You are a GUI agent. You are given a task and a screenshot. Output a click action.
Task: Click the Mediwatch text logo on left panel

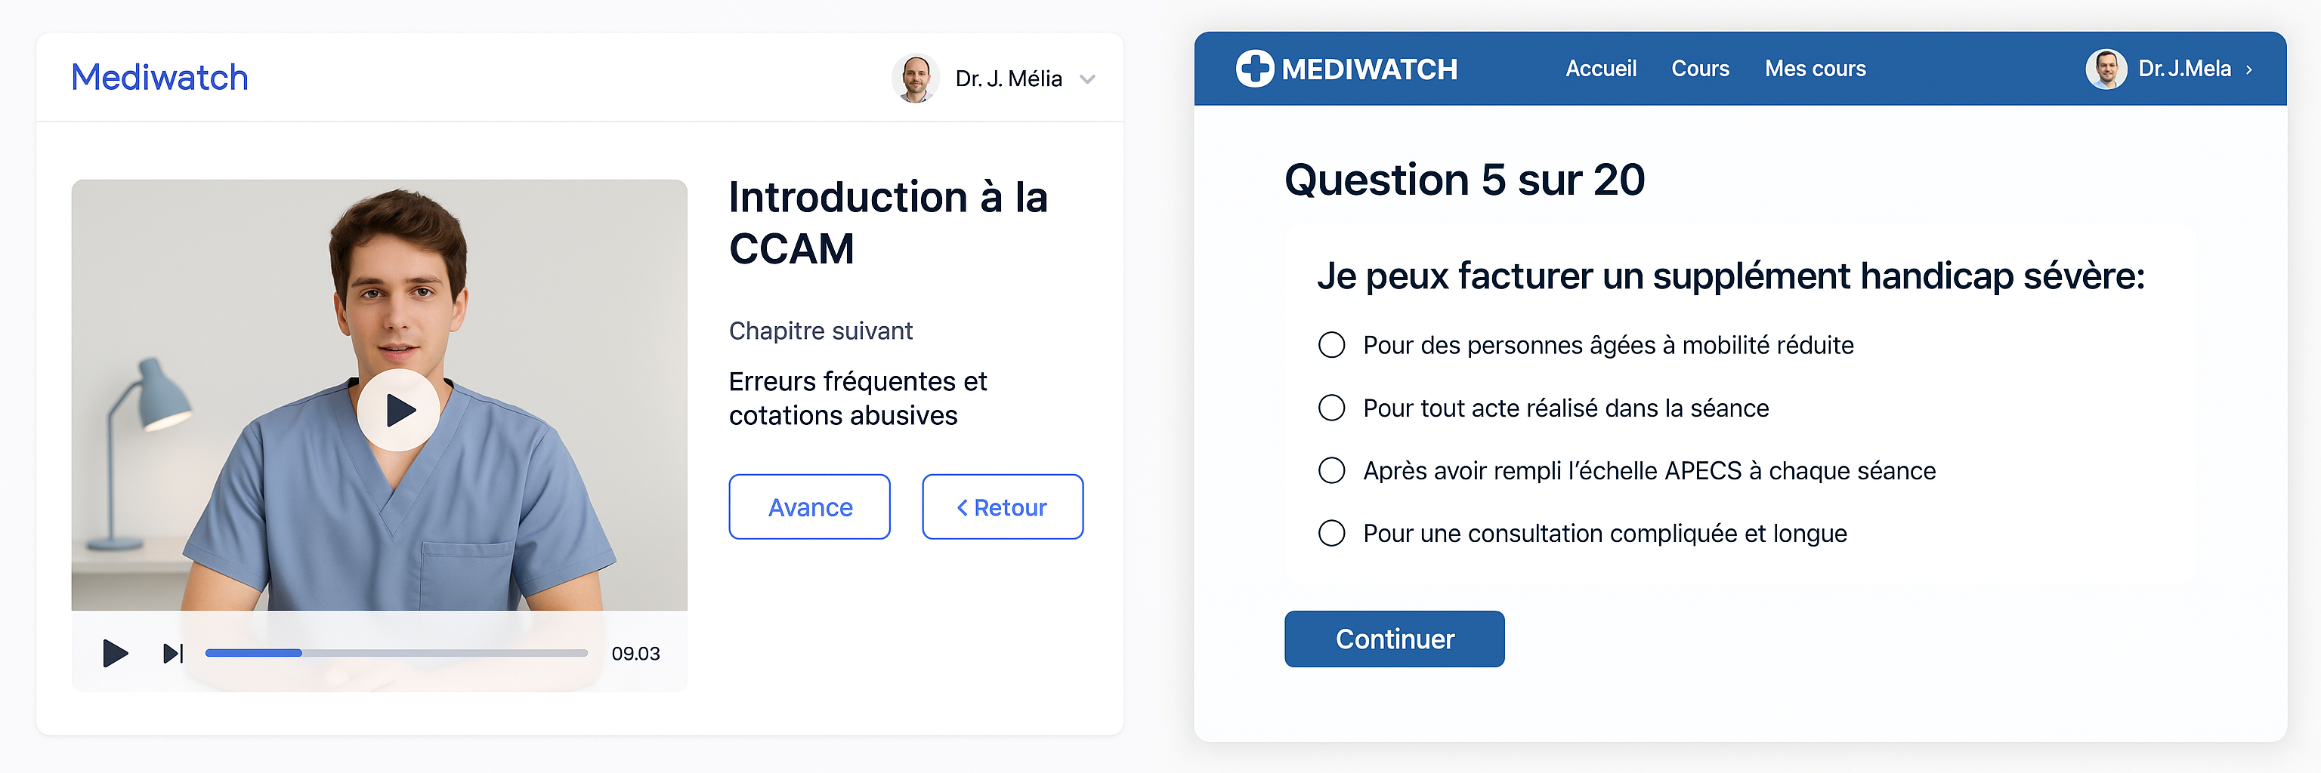coord(159,78)
